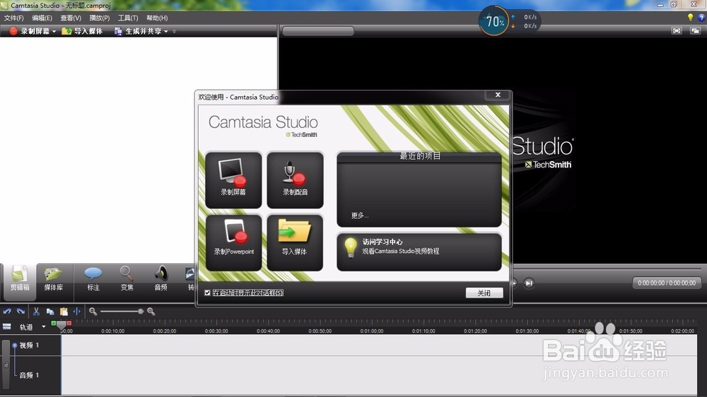This screenshot has height=397, width=707.
Task: Click the blue help question mark icon
Action: click(x=701, y=18)
